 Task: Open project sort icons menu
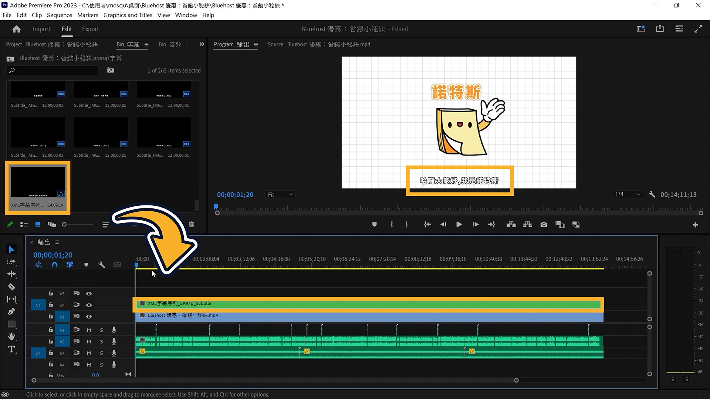pos(105,224)
